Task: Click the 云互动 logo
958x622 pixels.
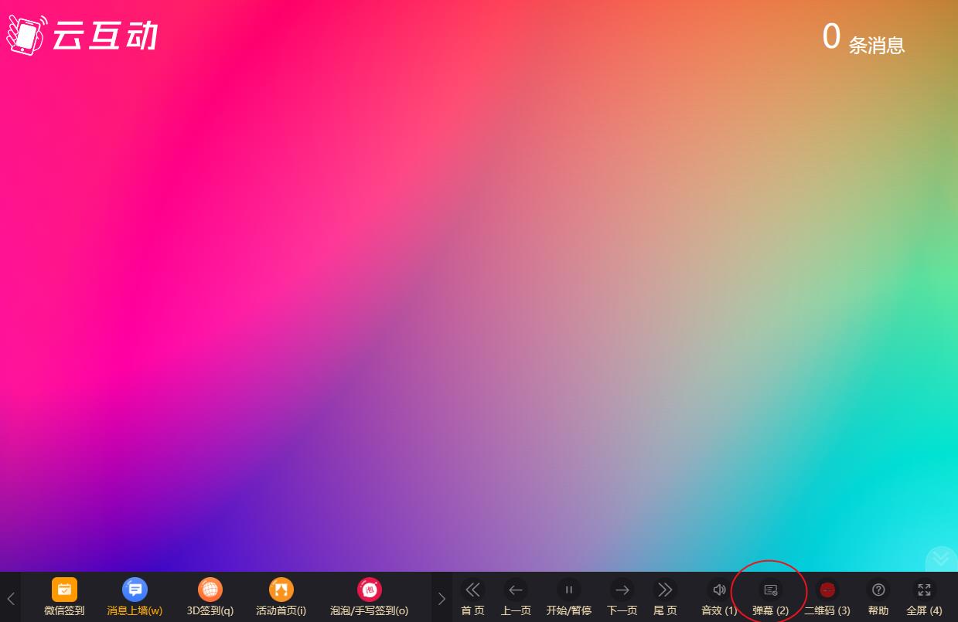Action: [82, 35]
